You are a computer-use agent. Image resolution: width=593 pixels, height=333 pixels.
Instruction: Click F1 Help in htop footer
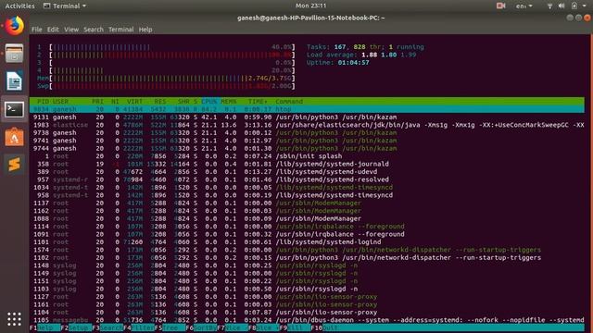tap(45, 327)
